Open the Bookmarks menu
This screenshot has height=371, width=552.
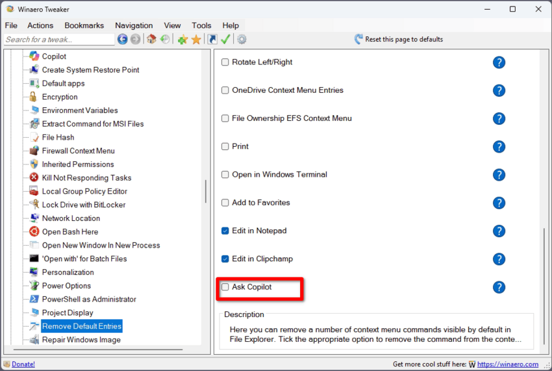tap(84, 25)
